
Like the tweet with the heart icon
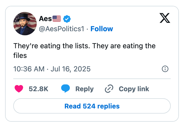tap(19, 89)
